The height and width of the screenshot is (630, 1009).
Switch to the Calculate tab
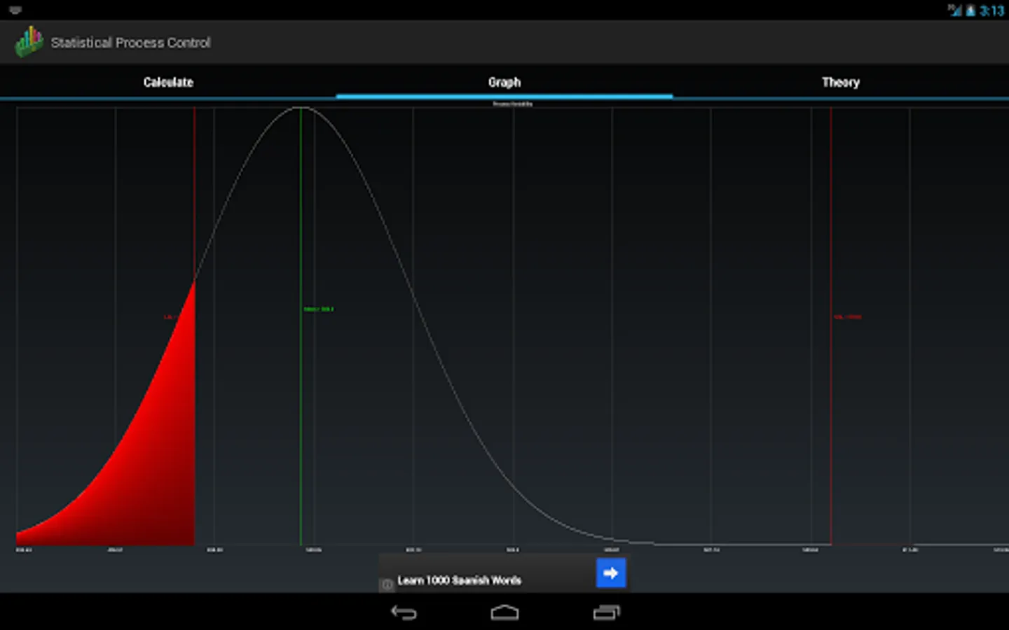(168, 82)
